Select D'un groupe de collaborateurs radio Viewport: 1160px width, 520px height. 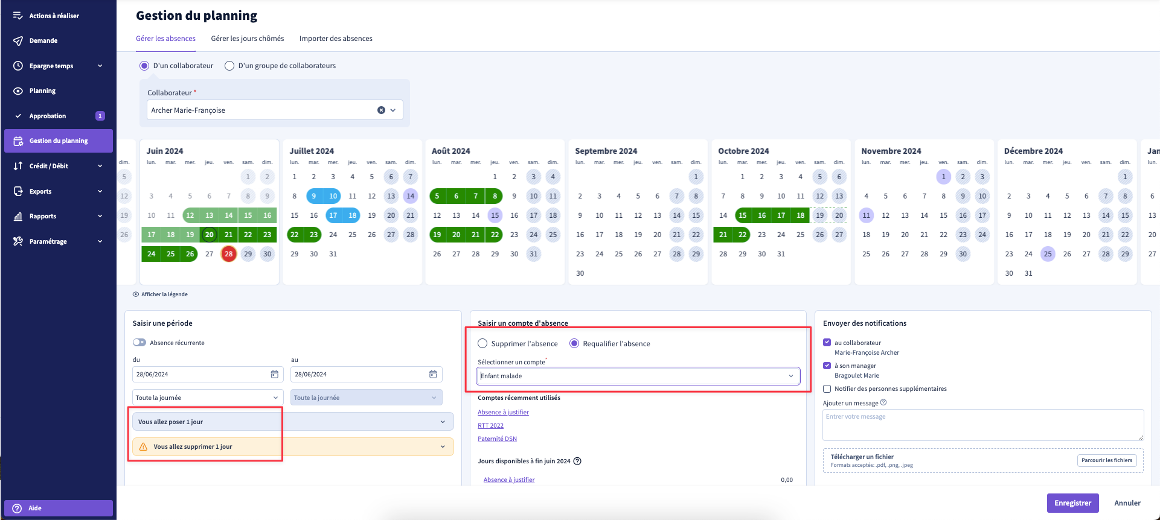coord(229,66)
